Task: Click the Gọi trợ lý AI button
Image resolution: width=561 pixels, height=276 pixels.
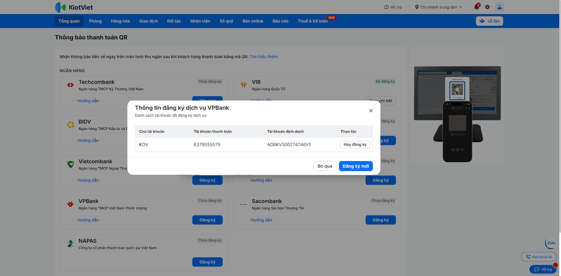Action: pos(539,257)
